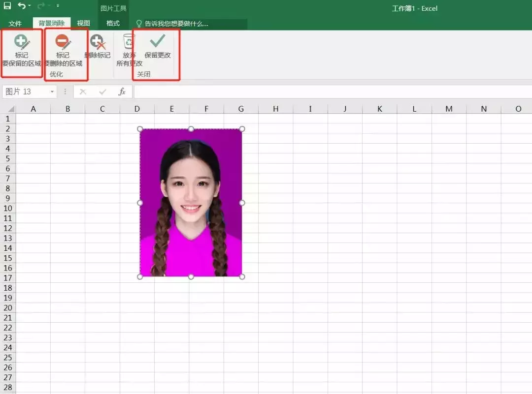The width and height of the screenshot is (532, 394).
Task: Select column H header
Action: pos(276,109)
